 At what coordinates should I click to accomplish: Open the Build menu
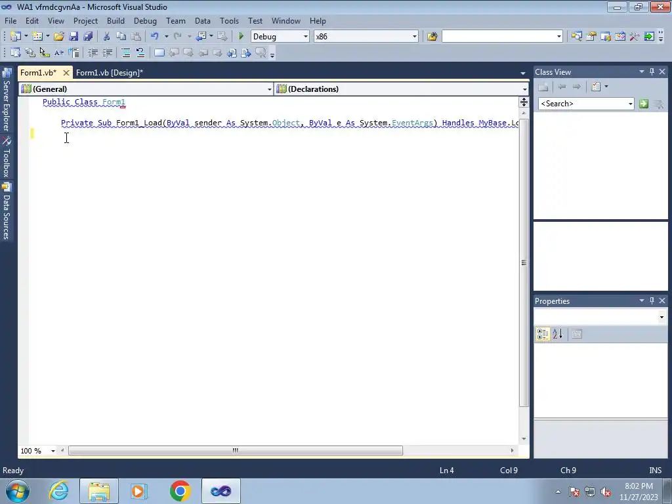[x=115, y=20]
